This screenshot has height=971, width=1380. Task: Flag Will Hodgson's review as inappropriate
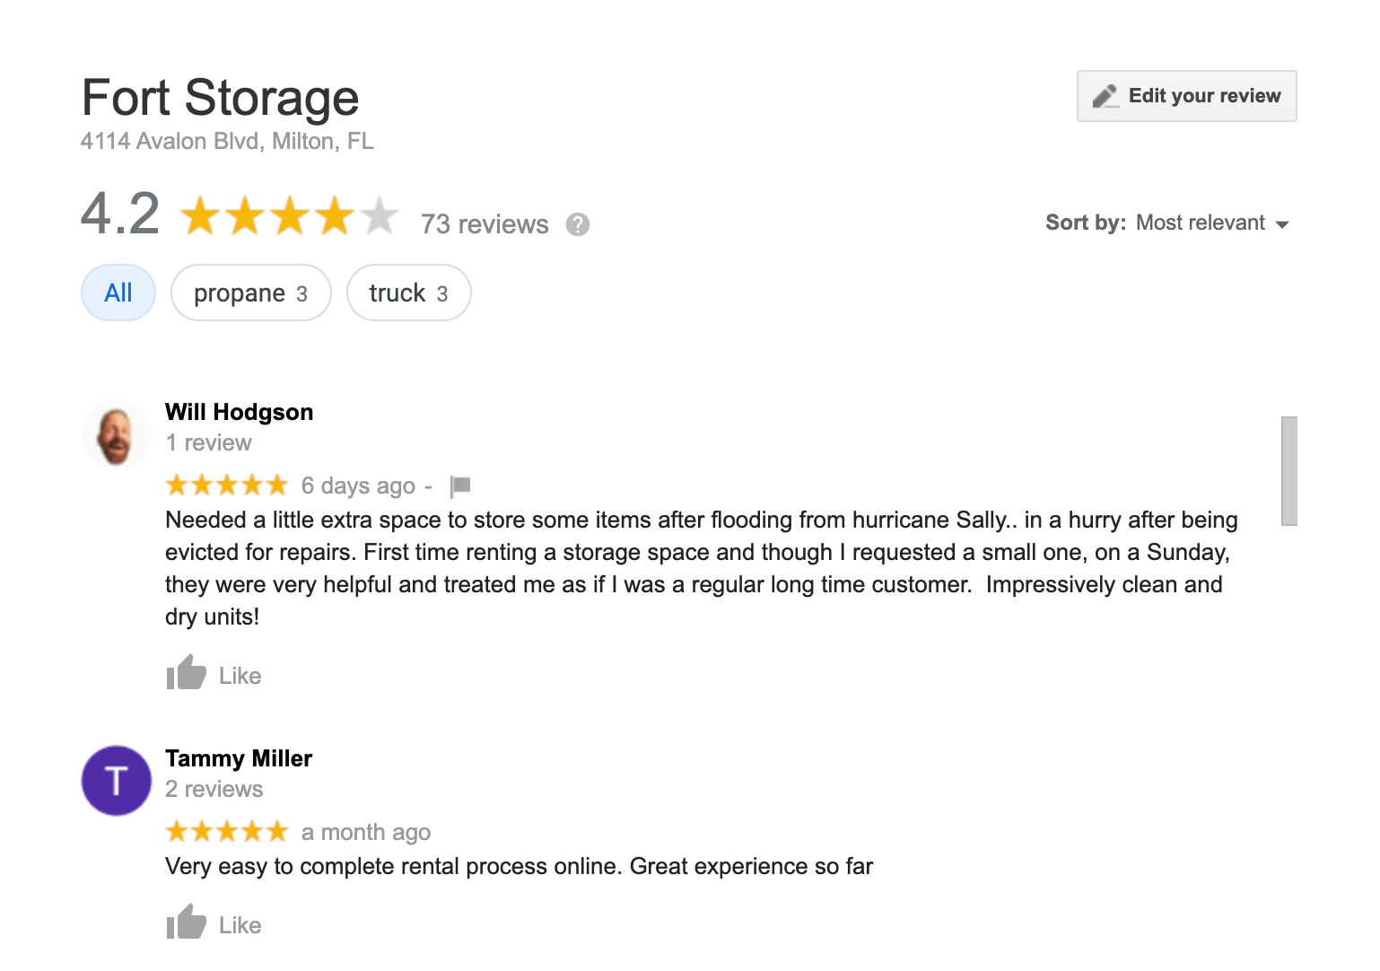(460, 486)
